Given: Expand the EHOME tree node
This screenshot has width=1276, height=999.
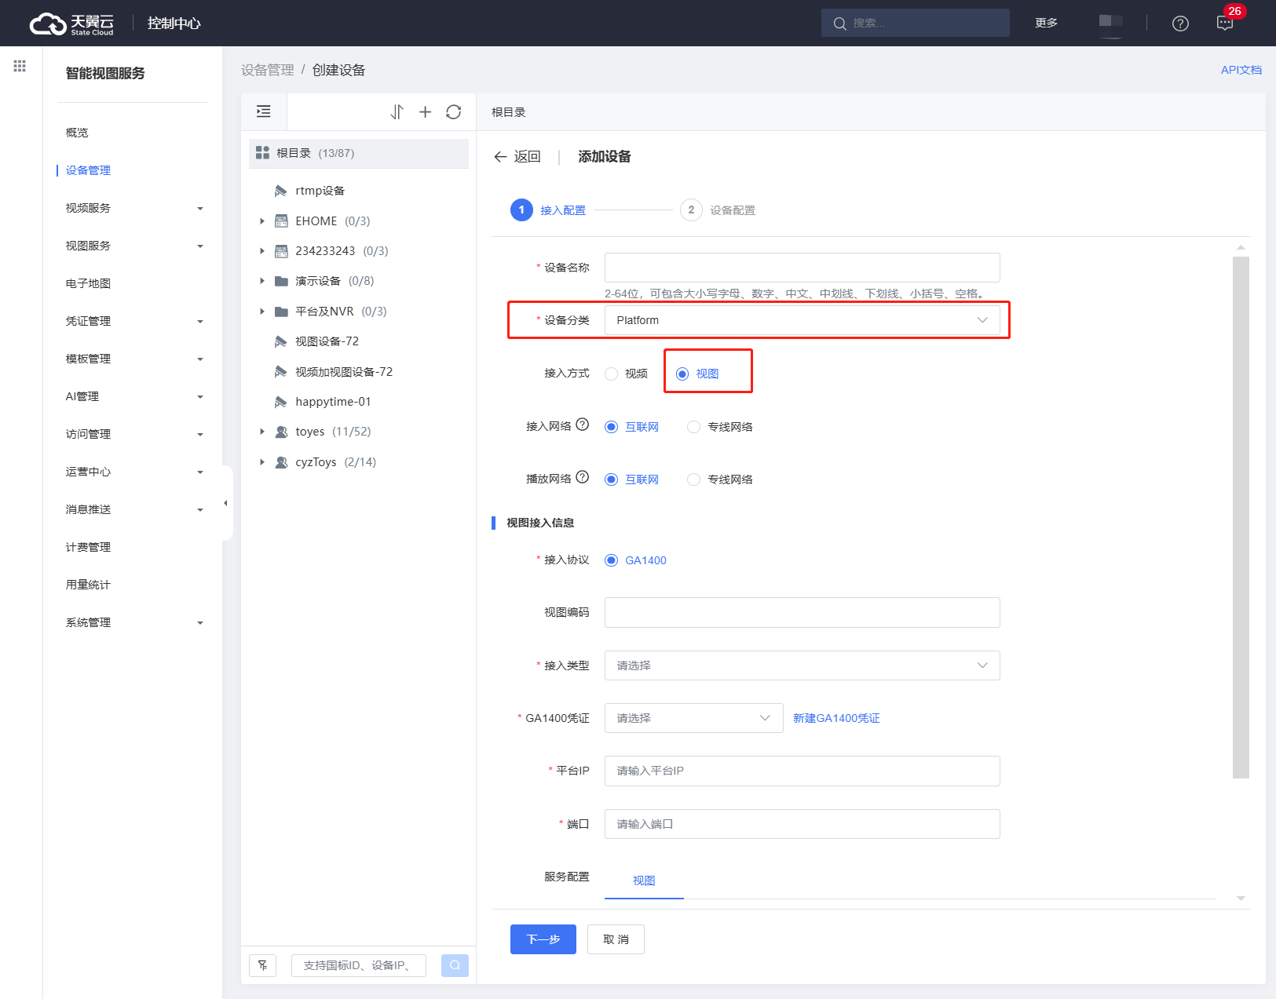Looking at the screenshot, I should (262, 221).
